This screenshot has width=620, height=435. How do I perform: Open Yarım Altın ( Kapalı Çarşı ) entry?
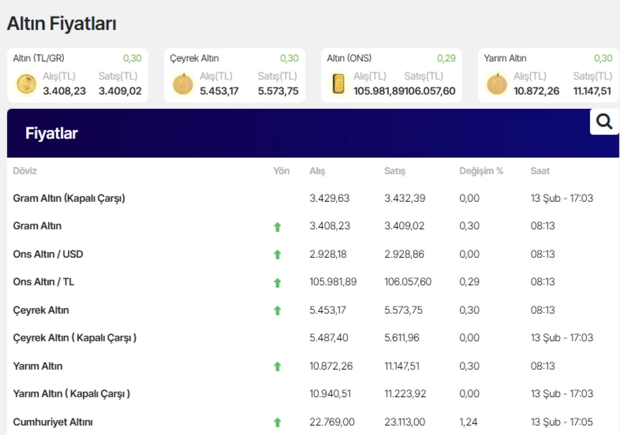[x=71, y=394]
